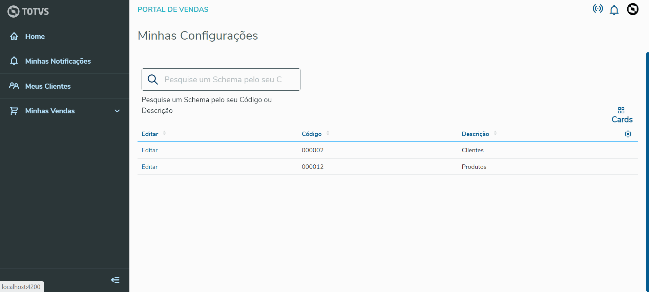Click the table column settings gear
649x292 pixels.
pyautogui.click(x=628, y=134)
